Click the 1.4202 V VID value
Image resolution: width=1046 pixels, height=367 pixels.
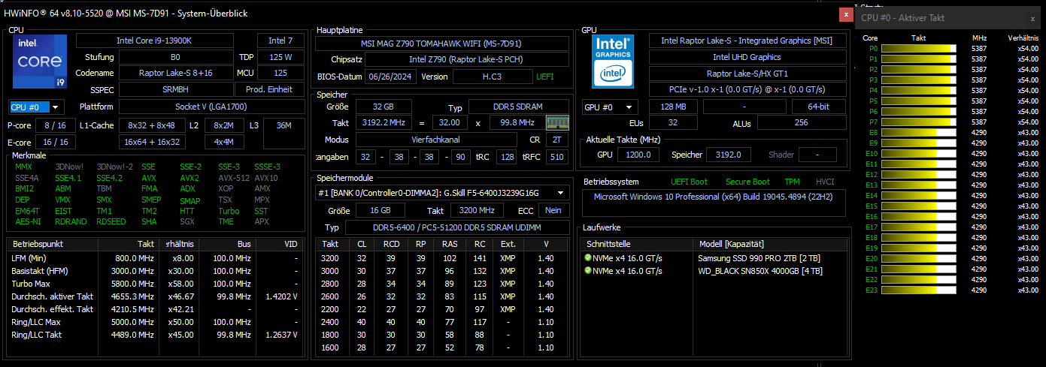[280, 296]
